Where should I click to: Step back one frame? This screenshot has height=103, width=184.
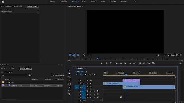[121, 63]
